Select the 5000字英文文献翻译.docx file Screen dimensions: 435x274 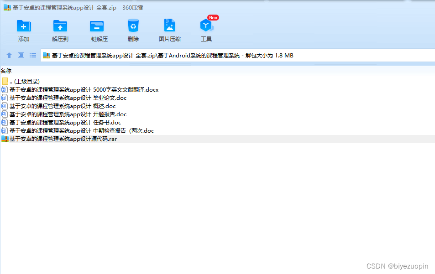coord(82,89)
